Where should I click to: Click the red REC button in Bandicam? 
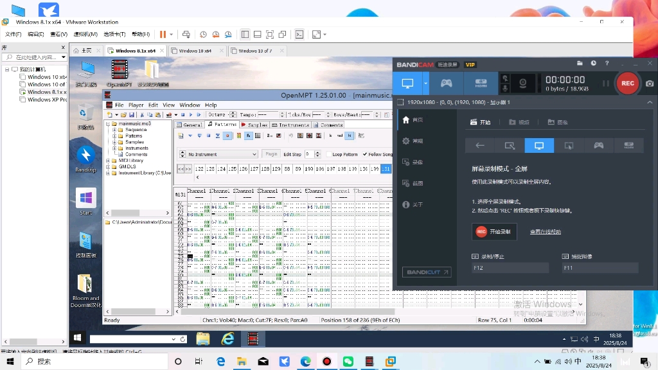tap(627, 83)
